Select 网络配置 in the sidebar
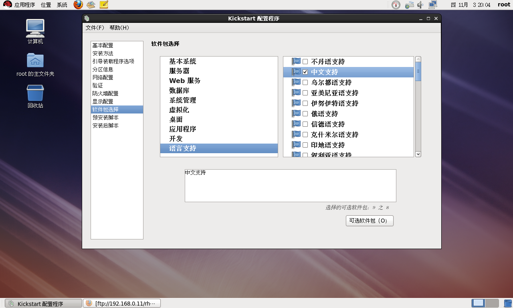513x308 pixels. [117, 77]
